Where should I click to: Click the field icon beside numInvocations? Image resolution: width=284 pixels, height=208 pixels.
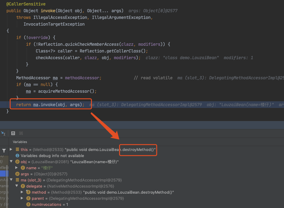pyautogui.click(x=28, y=204)
